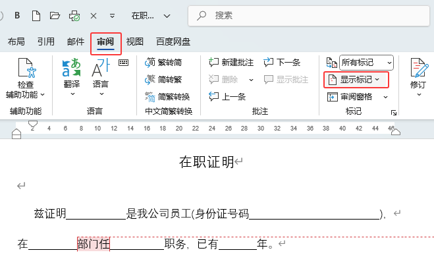
Task: Expand the 审阅窗格 dropdown arrow
Action: (x=385, y=97)
